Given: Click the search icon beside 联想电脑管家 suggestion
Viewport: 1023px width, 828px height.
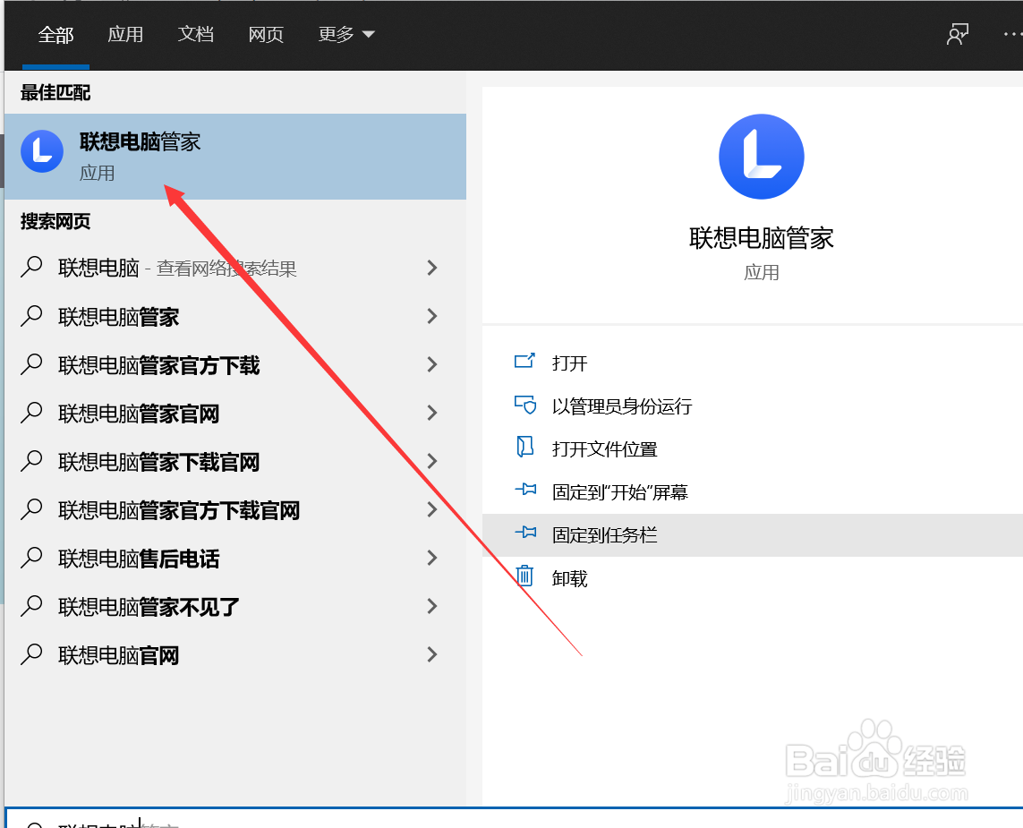Looking at the screenshot, I should pyautogui.click(x=31, y=316).
